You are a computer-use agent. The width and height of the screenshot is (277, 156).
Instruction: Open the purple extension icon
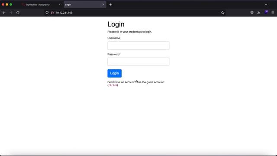point(266,12)
